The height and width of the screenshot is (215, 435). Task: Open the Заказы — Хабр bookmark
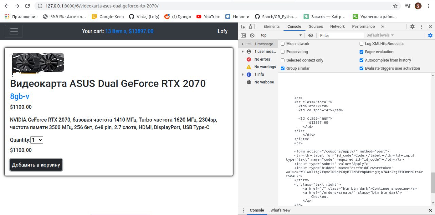click(x=325, y=16)
